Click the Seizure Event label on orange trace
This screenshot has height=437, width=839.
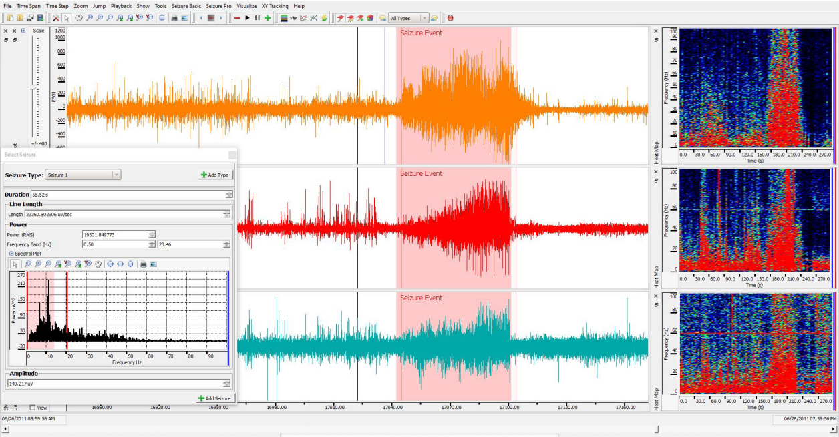[421, 33]
